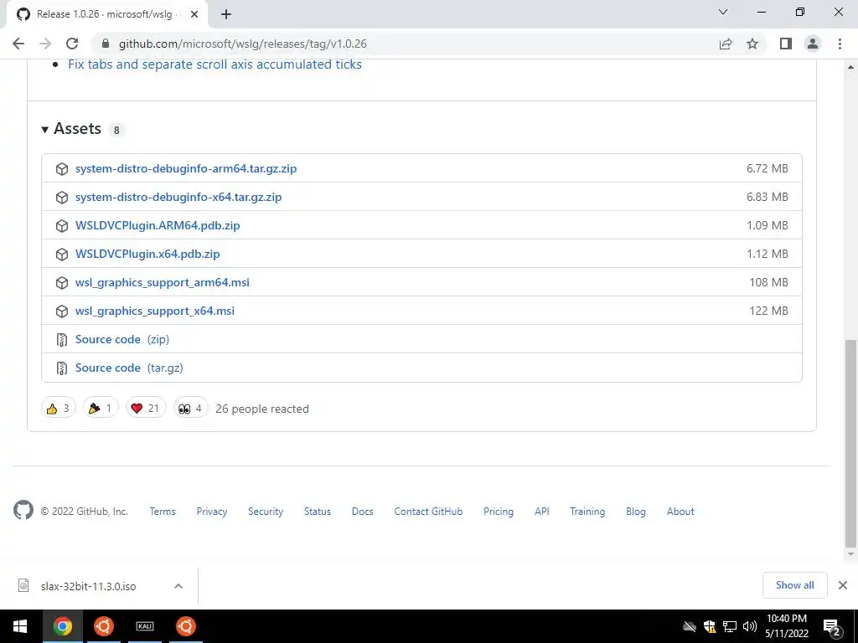Open the volume control in system tray
The width and height of the screenshot is (858, 643).
tap(750, 626)
